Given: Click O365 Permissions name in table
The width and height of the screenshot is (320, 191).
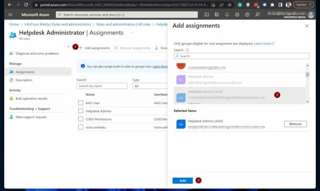Looking at the screenshot, I should pos(99,119).
